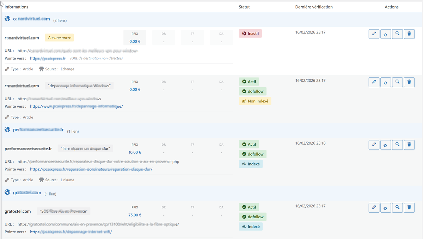The image size is (423, 239).
Task: Click the 'Statut' column header
Action: point(244,7)
